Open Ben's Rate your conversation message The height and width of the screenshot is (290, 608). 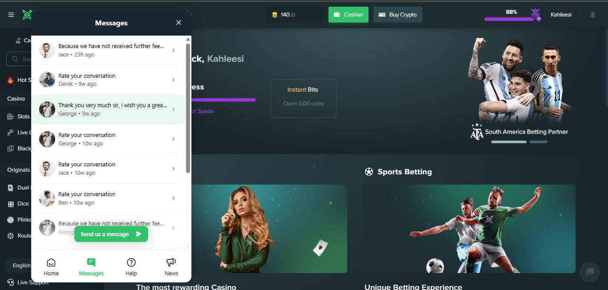click(x=108, y=198)
